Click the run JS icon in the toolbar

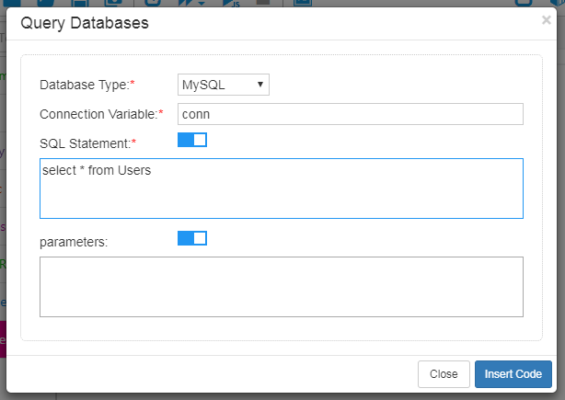click(231, 4)
